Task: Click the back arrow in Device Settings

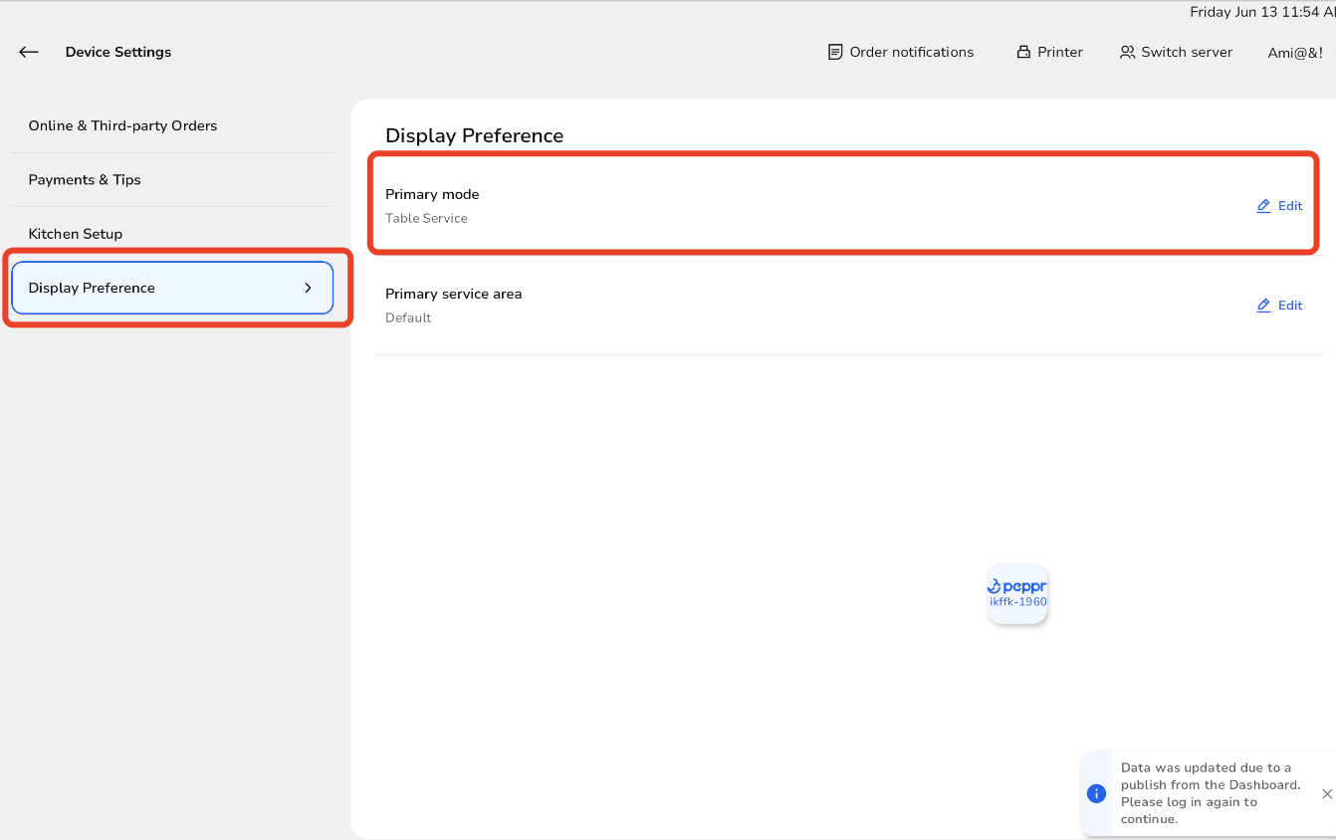Action: [x=28, y=52]
